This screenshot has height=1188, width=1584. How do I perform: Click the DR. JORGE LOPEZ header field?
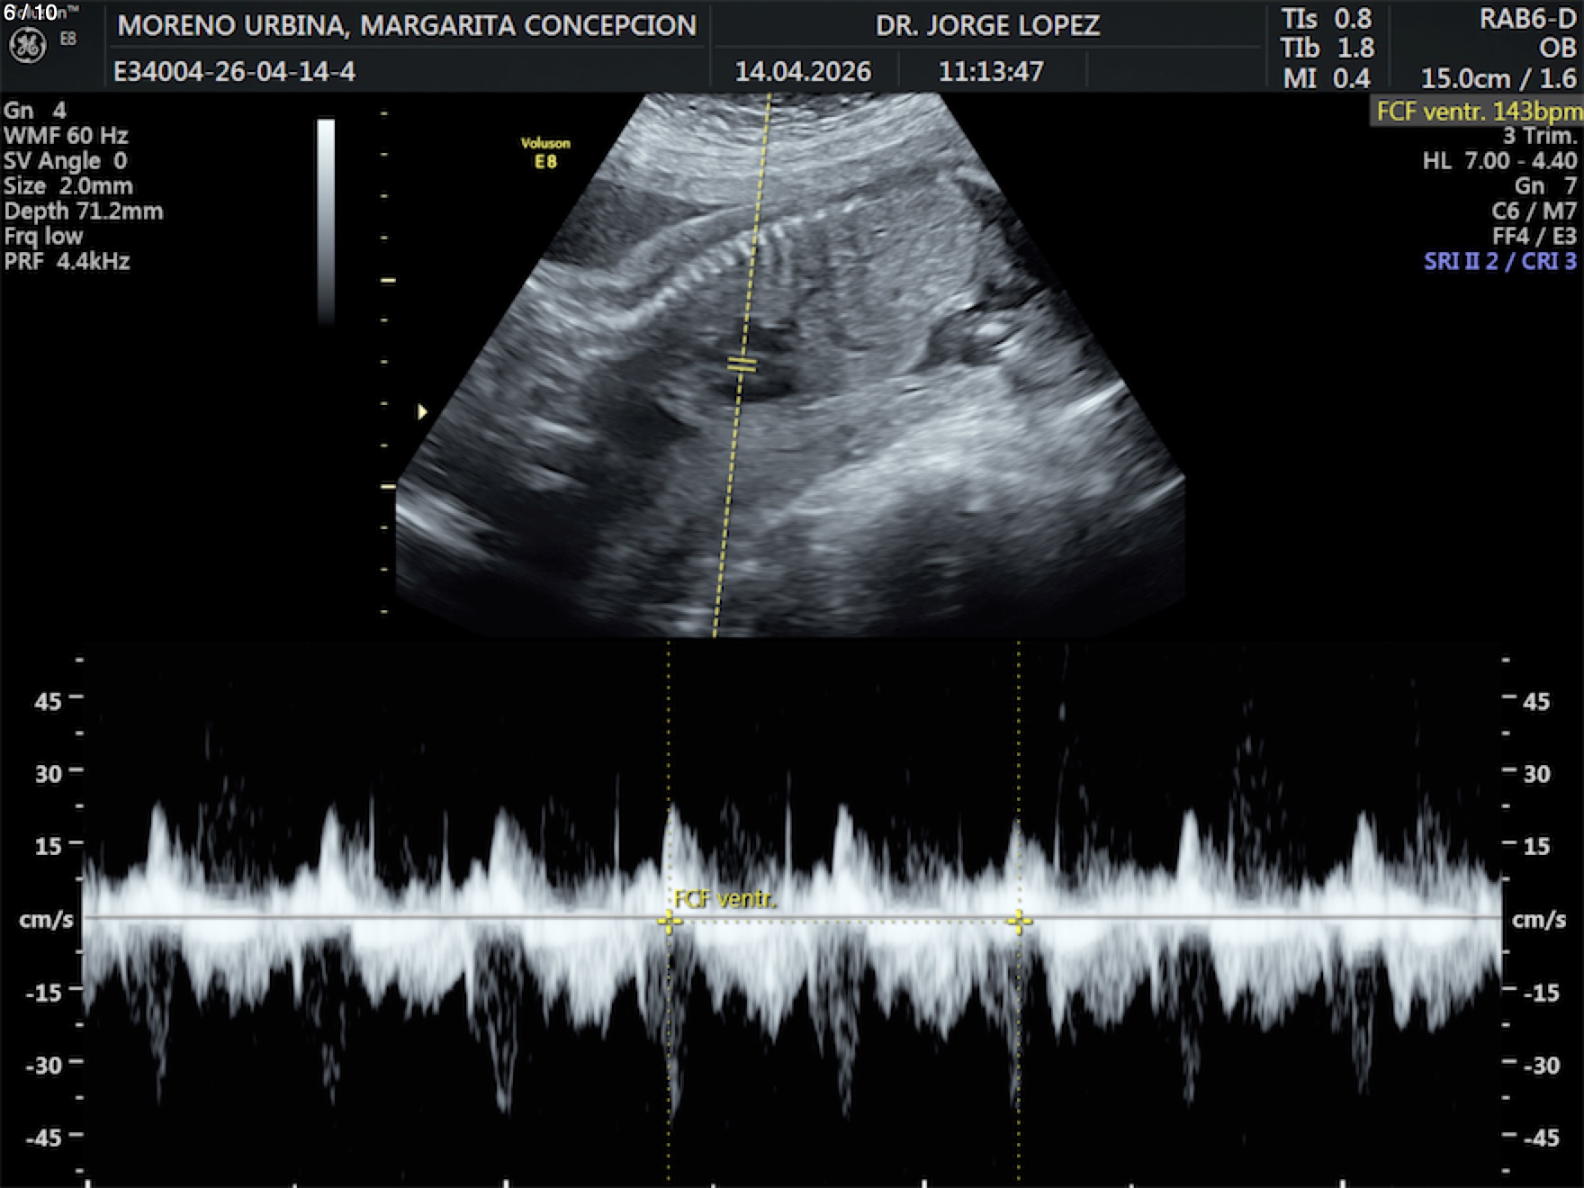(x=987, y=25)
